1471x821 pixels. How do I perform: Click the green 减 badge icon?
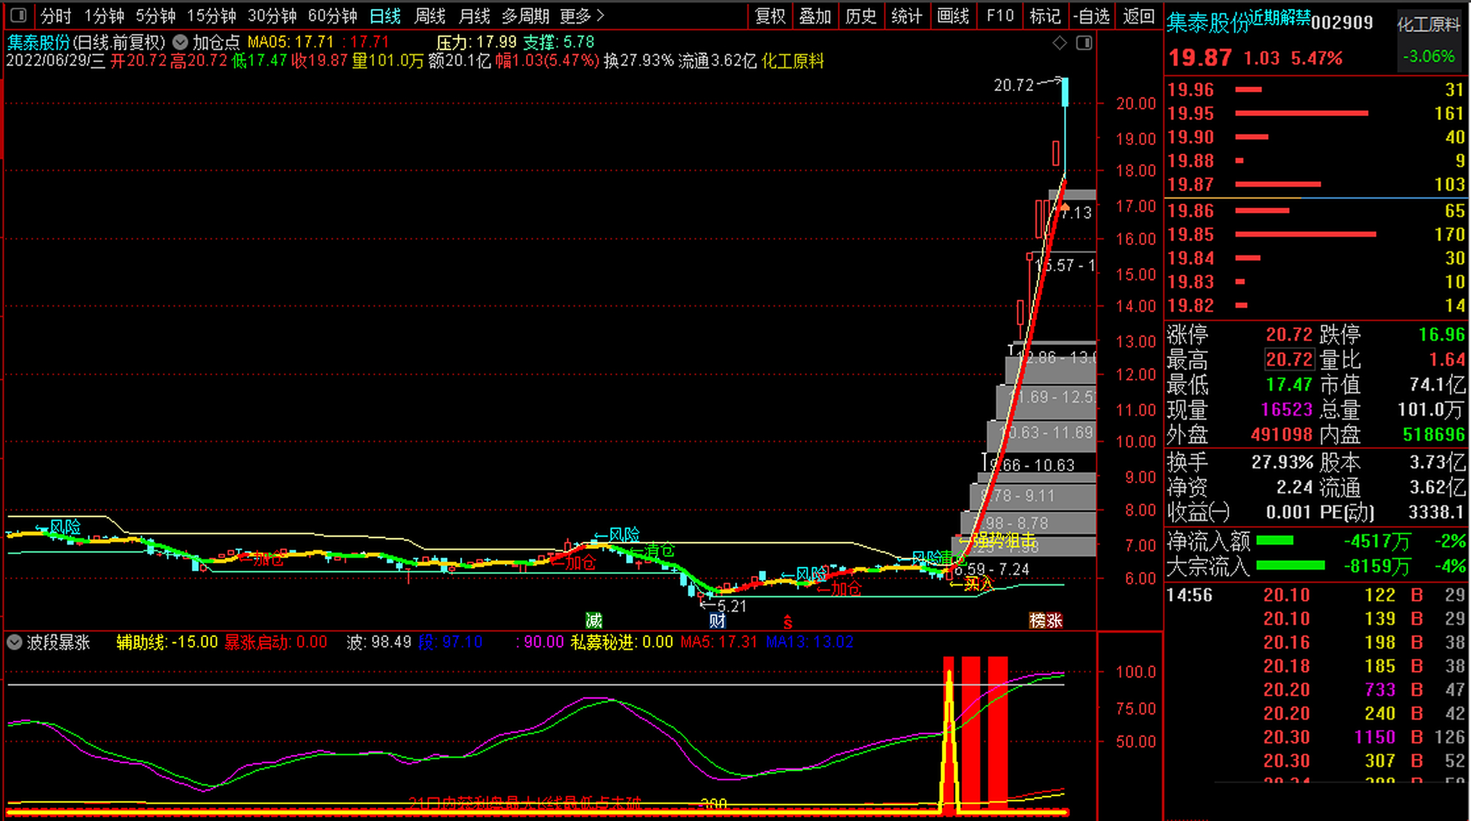pyautogui.click(x=594, y=620)
